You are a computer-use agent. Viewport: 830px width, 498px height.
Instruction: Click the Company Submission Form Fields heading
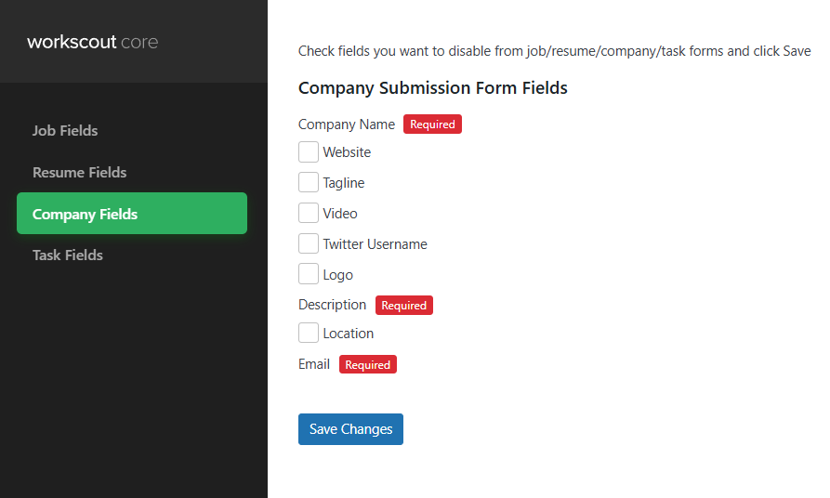tap(432, 88)
